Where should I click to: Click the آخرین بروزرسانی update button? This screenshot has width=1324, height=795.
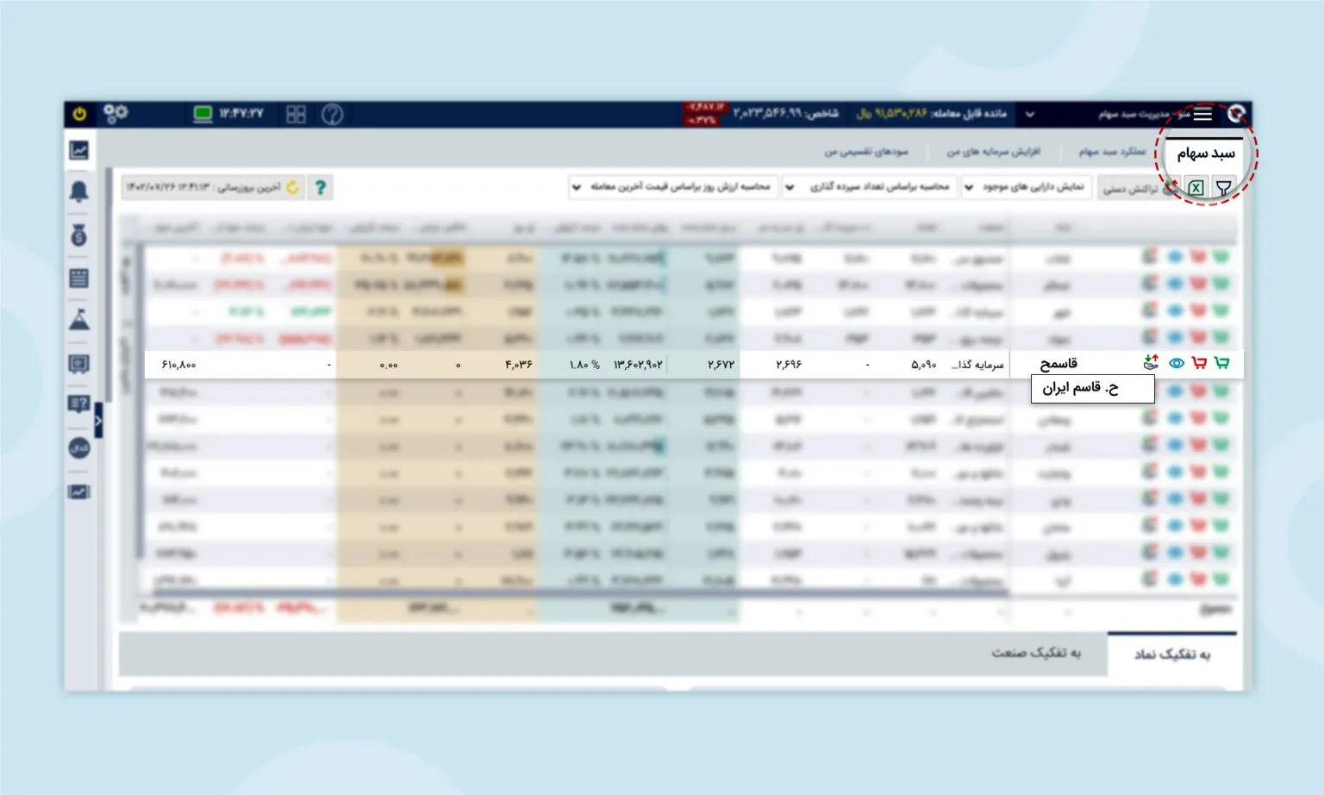(213, 187)
